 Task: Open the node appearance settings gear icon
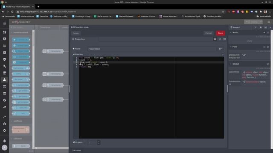[215, 39]
